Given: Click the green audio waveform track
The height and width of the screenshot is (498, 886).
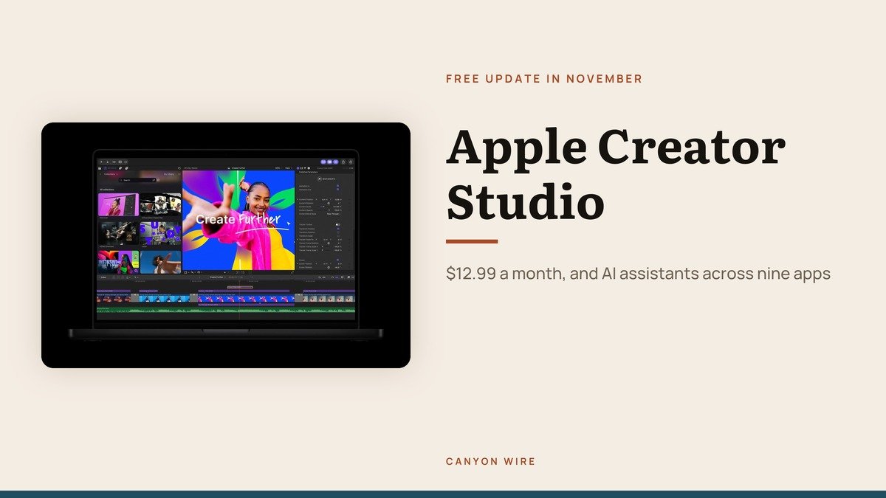Looking at the screenshot, I should 226,310.
